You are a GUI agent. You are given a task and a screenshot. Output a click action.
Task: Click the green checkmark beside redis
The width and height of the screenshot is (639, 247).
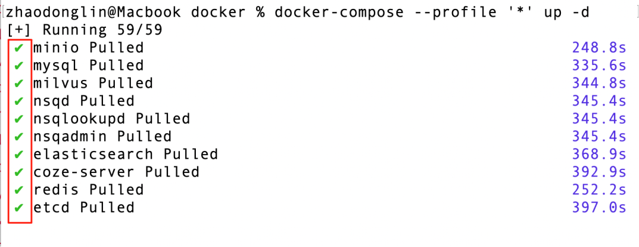(x=18, y=190)
